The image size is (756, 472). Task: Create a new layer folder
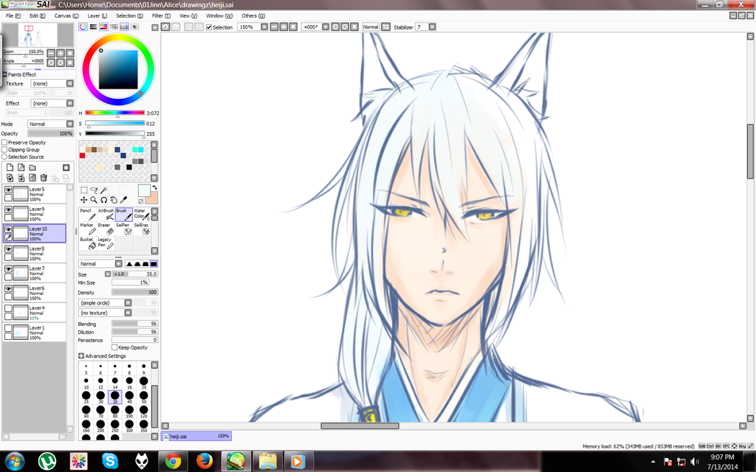[x=32, y=167]
